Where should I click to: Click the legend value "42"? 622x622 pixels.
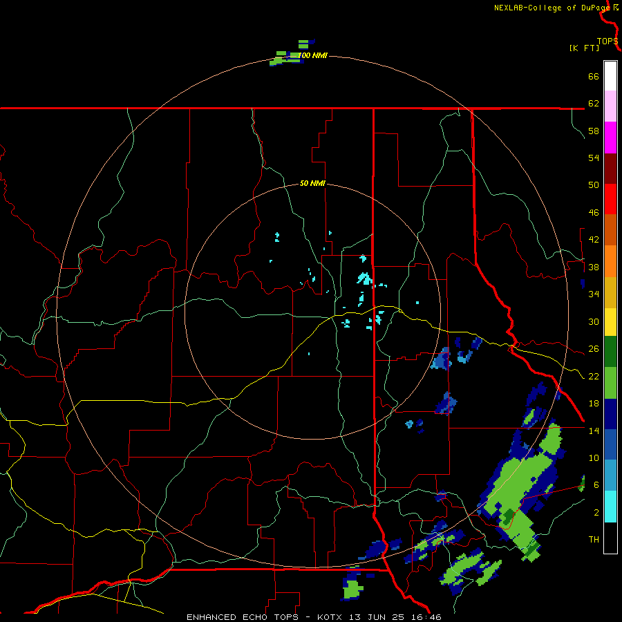tap(594, 240)
